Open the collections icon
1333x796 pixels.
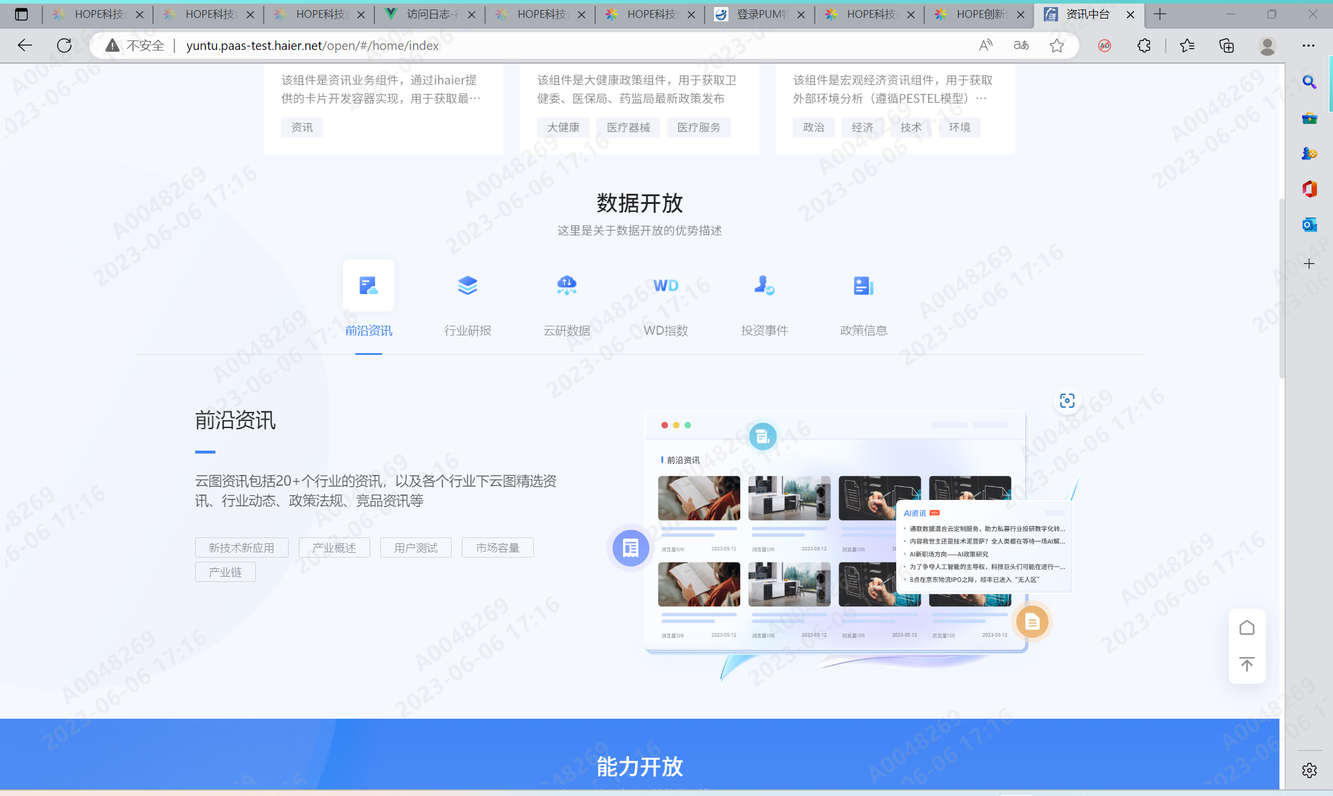pyautogui.click(x=1226, y=45)
